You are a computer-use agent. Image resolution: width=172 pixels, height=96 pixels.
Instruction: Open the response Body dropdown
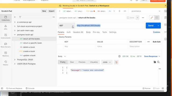[x=62, y=56]
